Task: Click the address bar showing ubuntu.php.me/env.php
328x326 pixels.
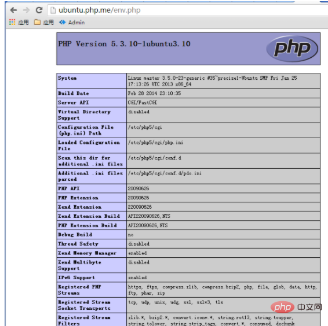Action: coord(188,10)
